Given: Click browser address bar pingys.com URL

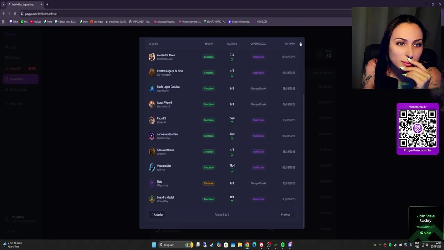Looking at the screenshot, I should tap(41, 14).
